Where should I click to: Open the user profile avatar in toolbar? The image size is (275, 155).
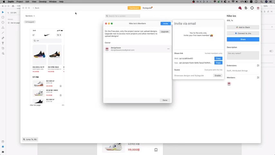tap(258, 8)
